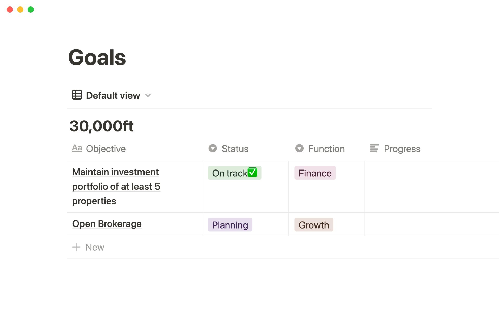Screen dimensions: 499x311
Task: Click the green checkmark in On track tag
Action: [x=252, y=172]
